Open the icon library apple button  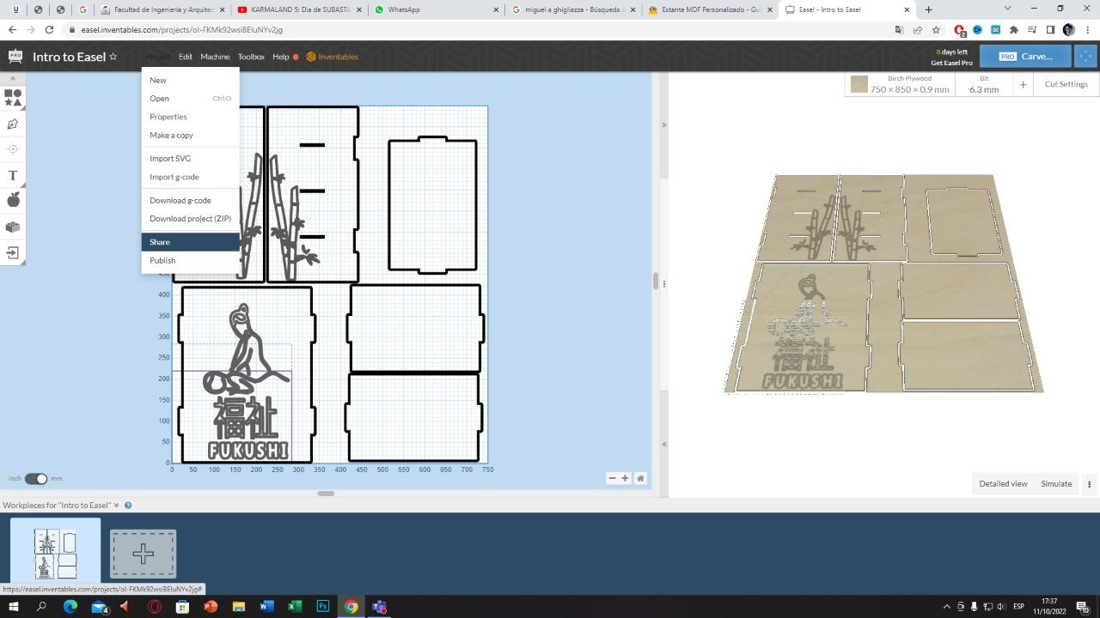(13, 200)
